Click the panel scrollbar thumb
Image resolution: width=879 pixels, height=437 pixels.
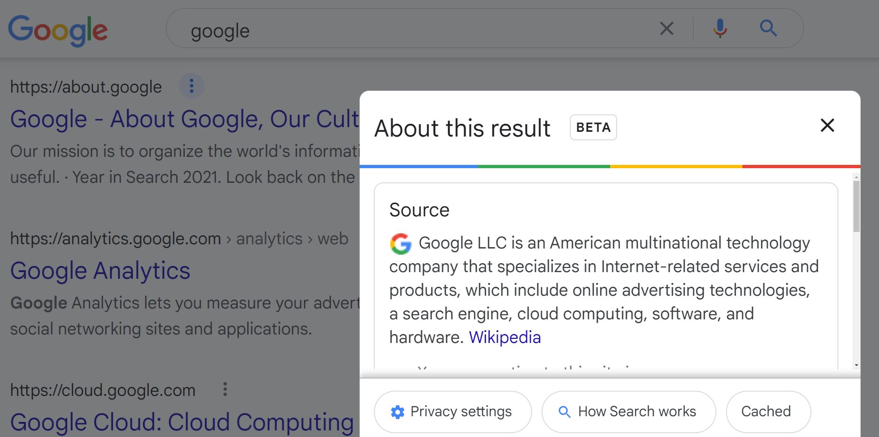coord(856,206)
